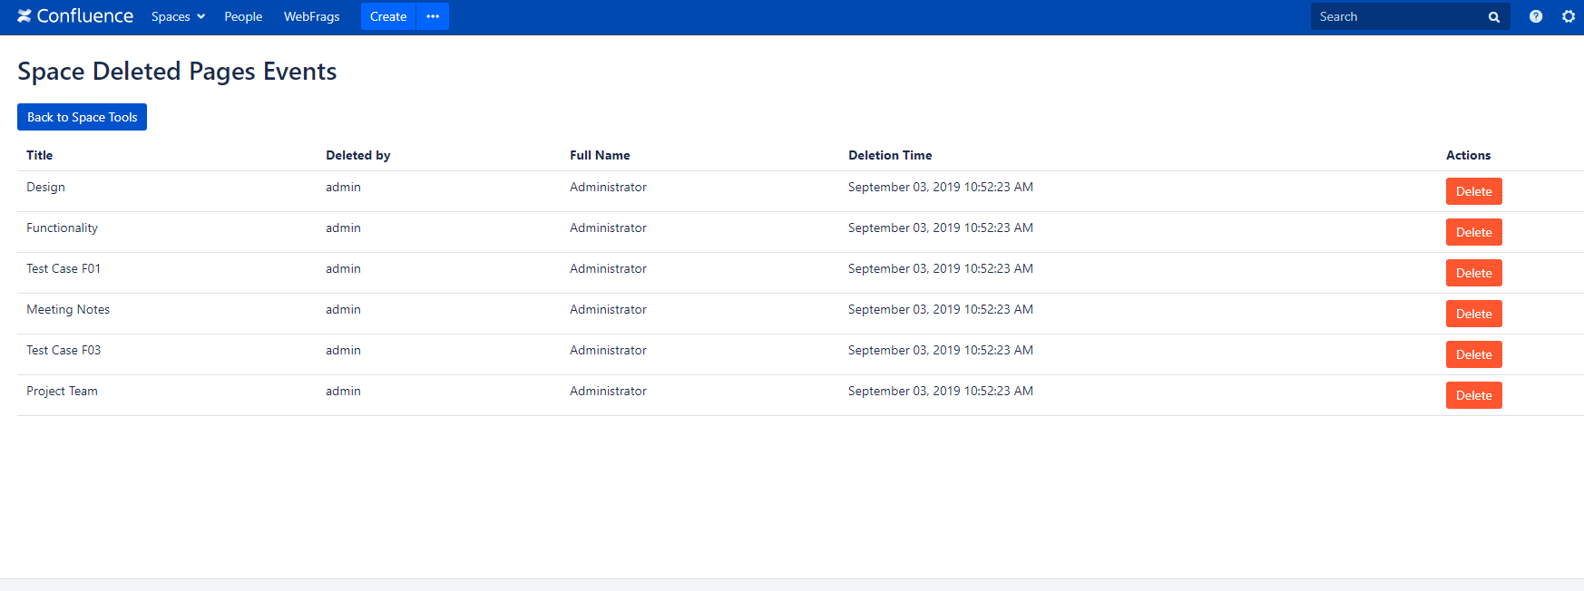Open the WebFrags menu item
Screen dimensions: 1584x591
click(x=311, y=16)
